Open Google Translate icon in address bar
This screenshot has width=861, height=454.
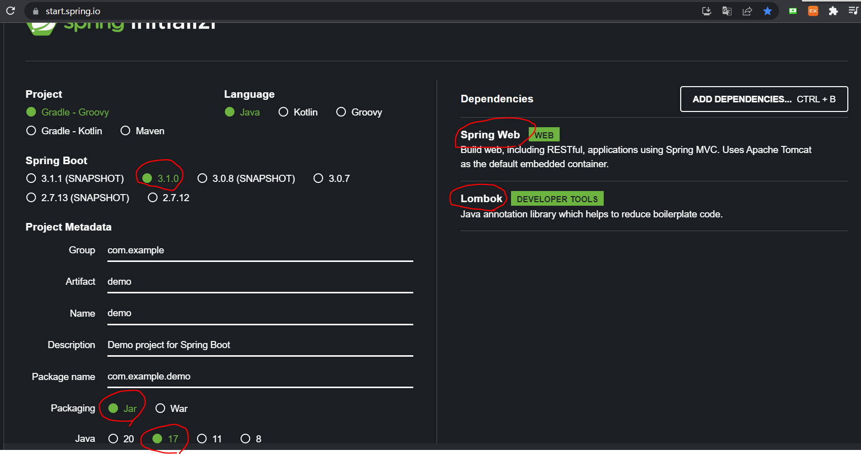pos(727,11)
